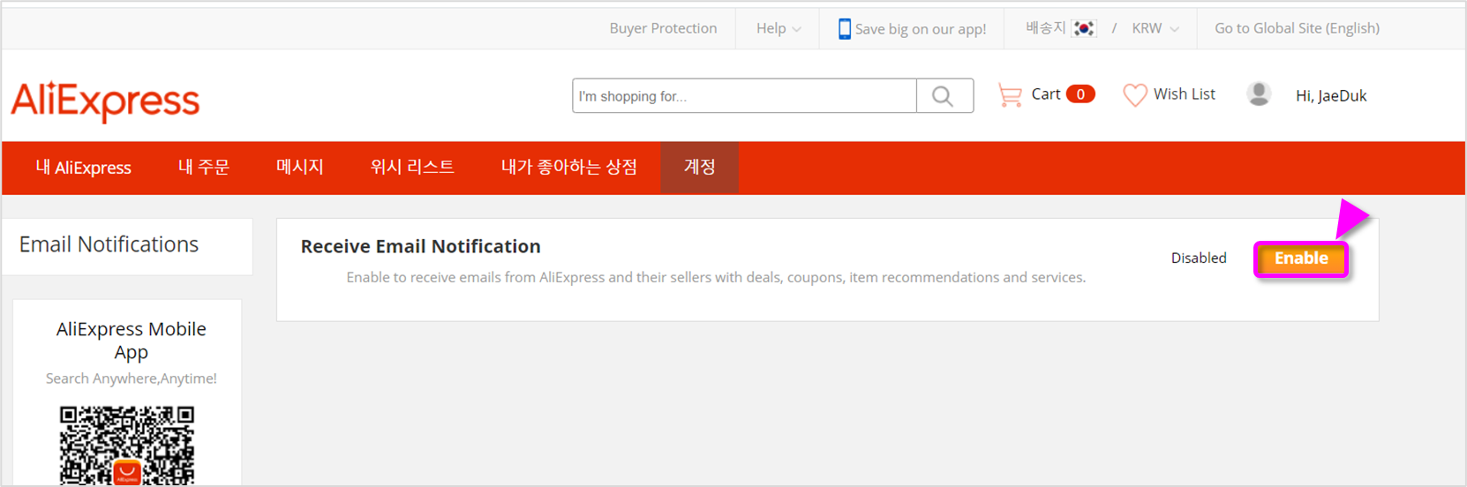Click the Disabled status label

click(x=1199, y=258)
